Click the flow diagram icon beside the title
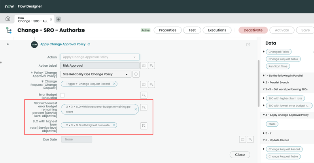Screen dimensions: 314x163 coord(9,30)
